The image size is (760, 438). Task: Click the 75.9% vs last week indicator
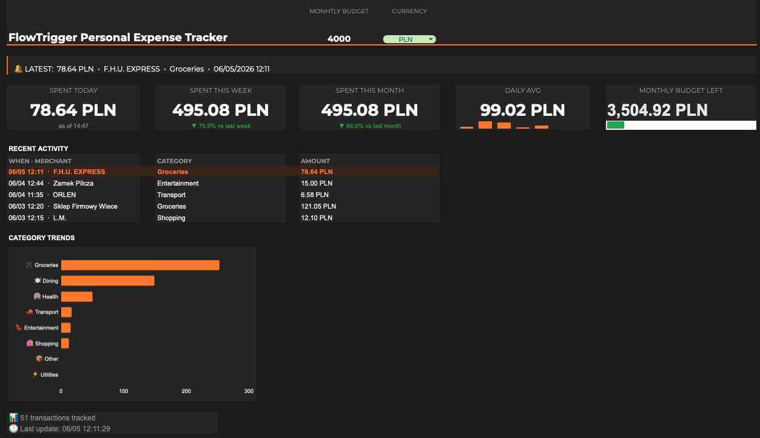pos(221,126)
